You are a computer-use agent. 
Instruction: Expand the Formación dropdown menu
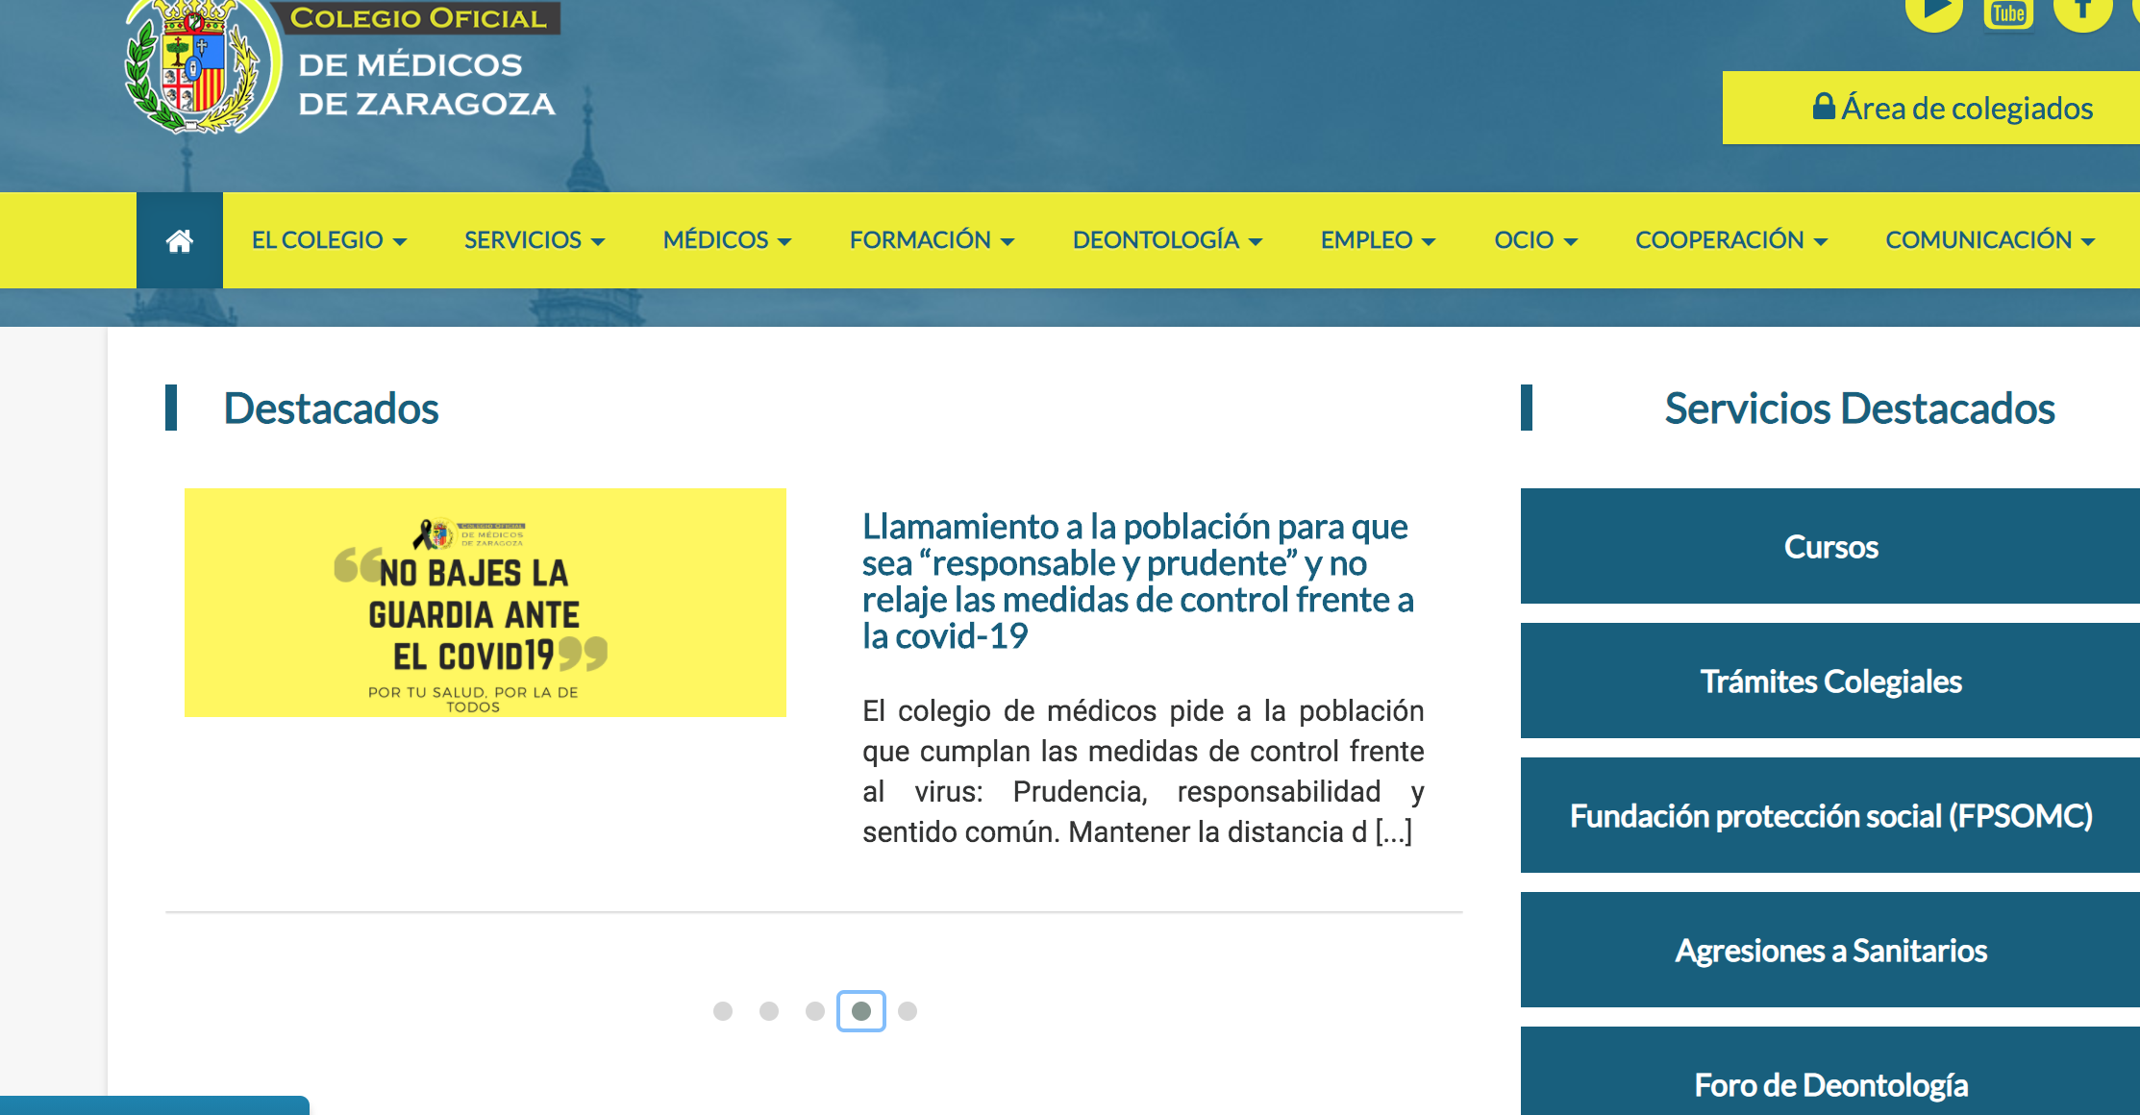932,240
